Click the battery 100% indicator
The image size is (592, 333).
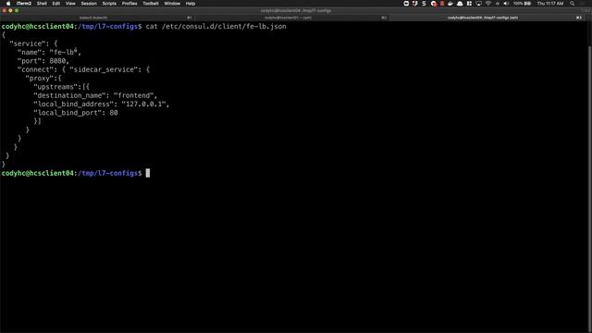[522, 4]
